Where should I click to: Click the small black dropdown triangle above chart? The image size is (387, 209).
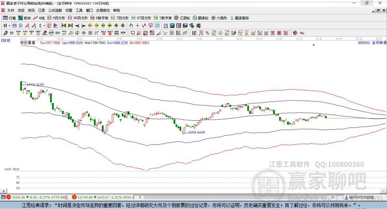[314, 45]
